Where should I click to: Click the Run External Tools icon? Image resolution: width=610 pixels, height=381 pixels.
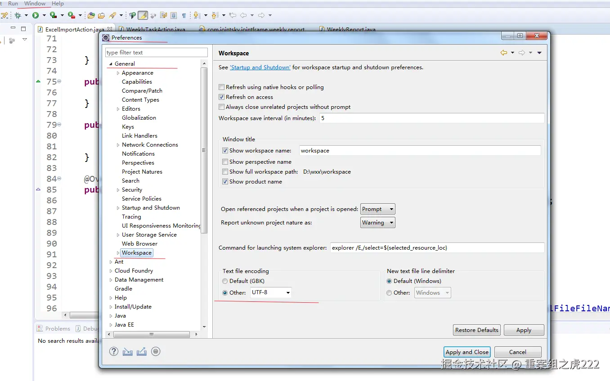71,15
